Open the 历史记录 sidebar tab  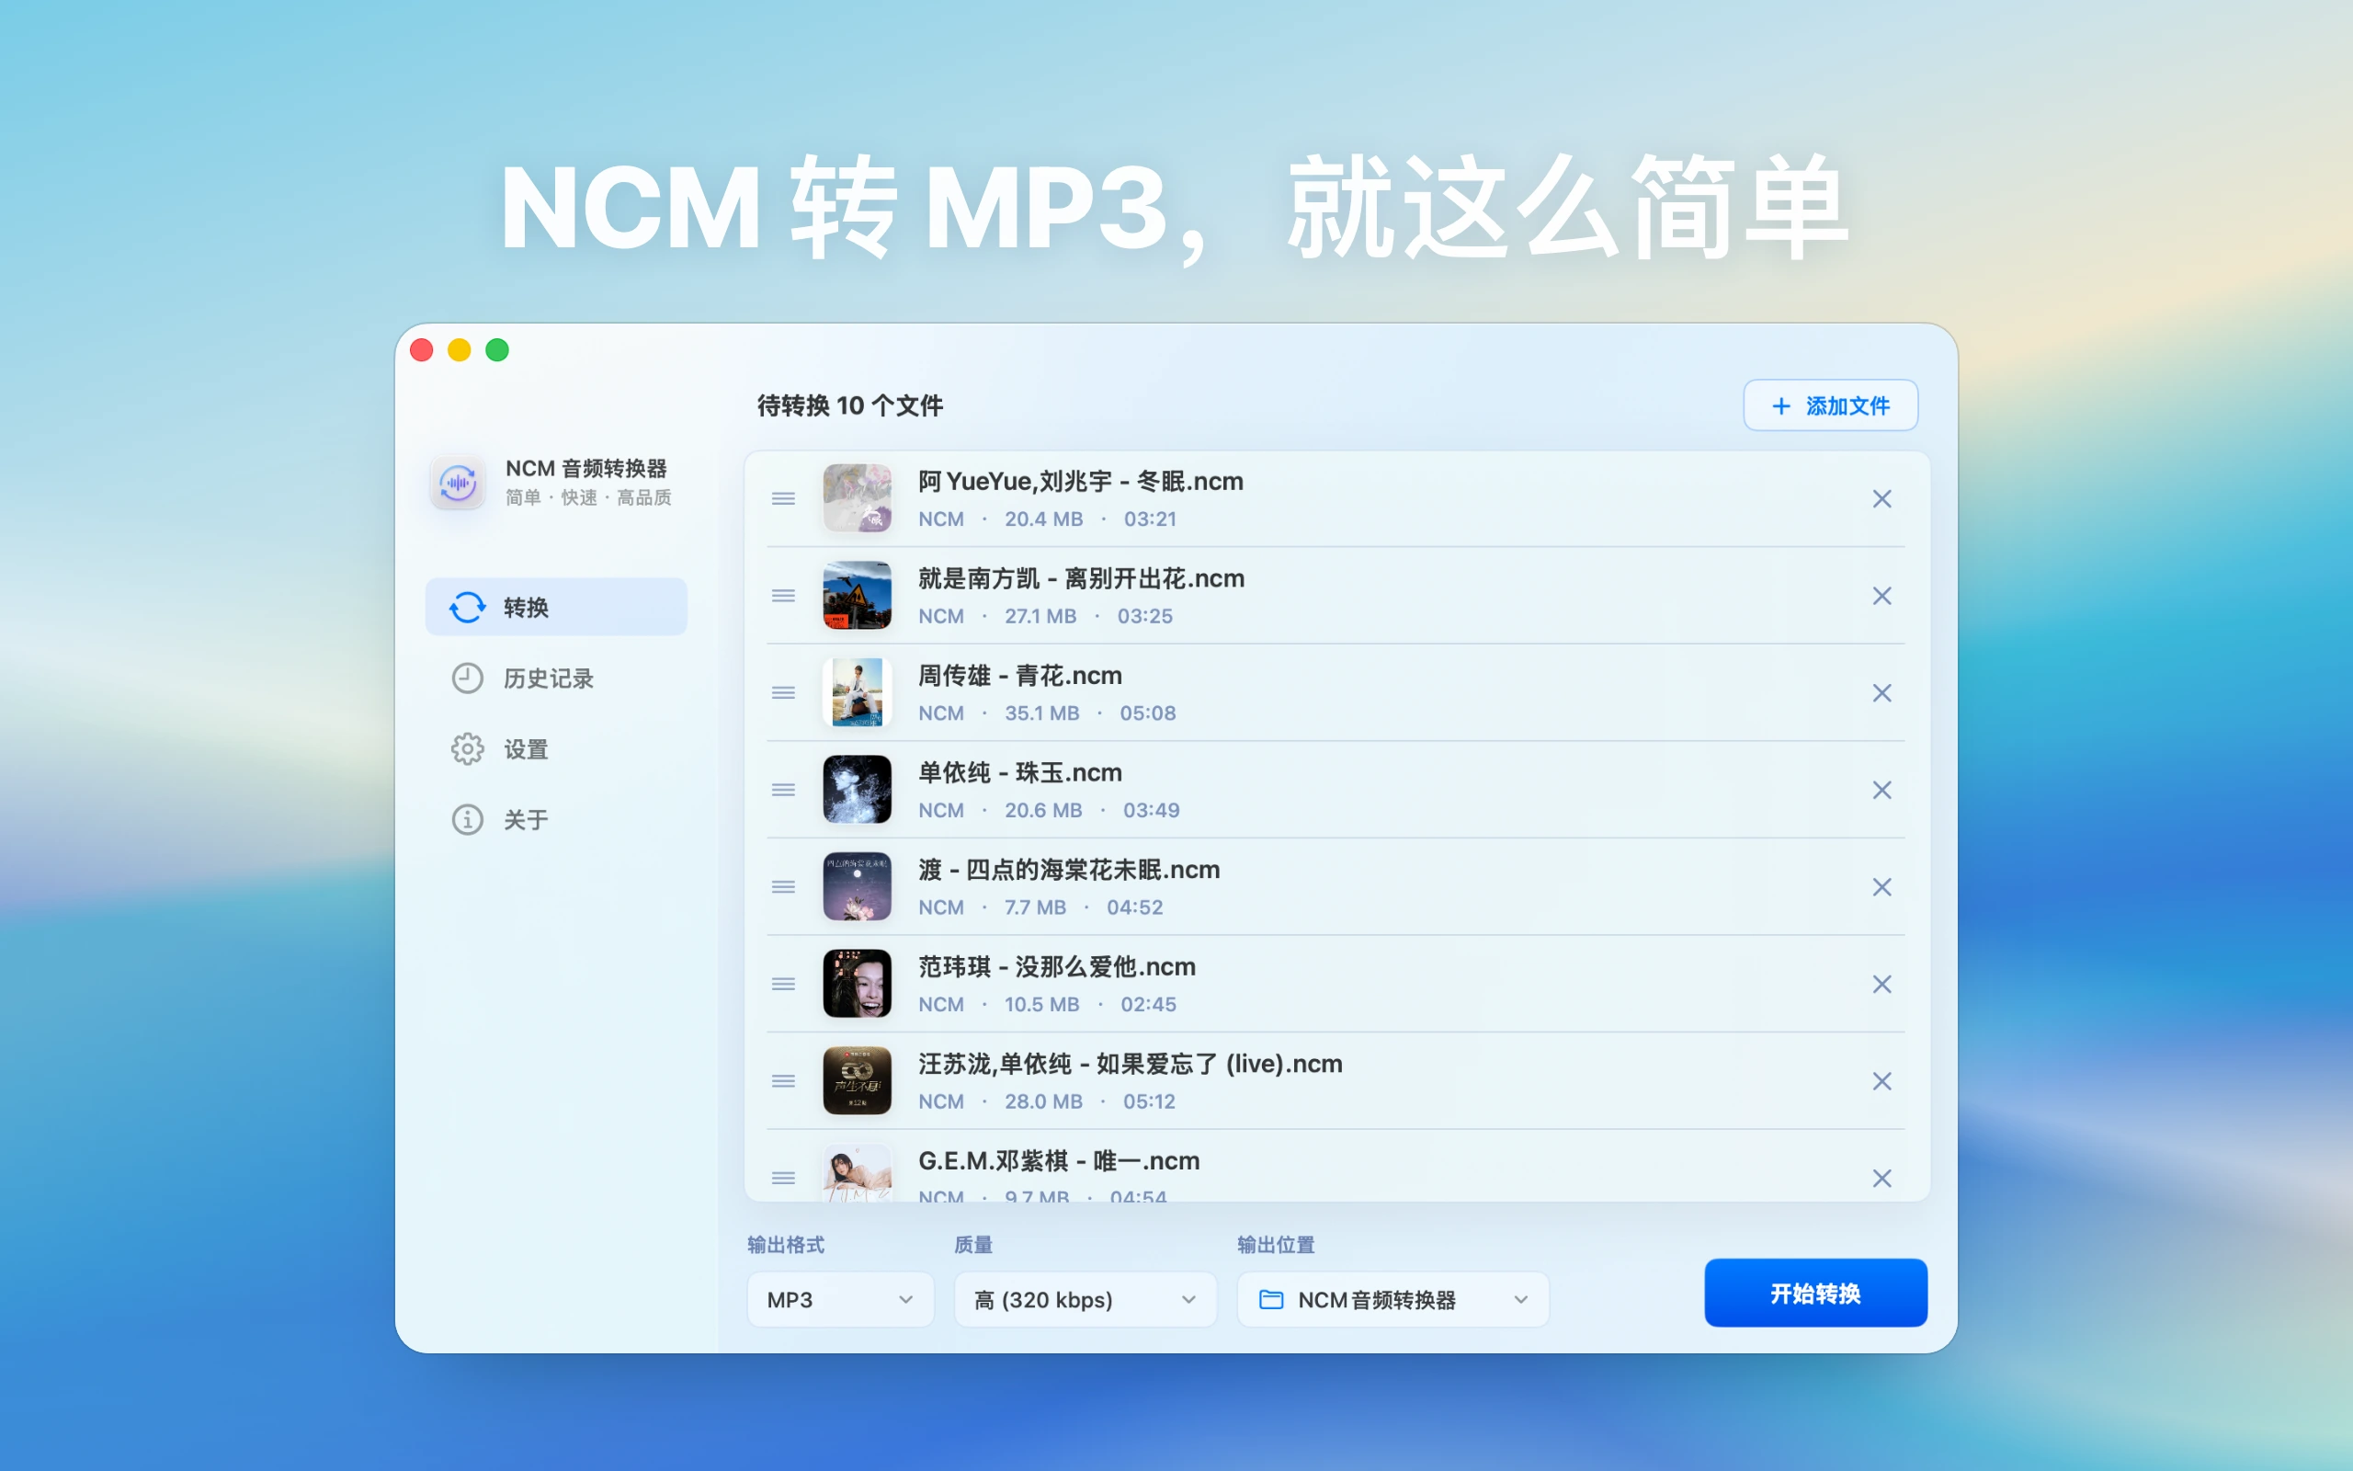tap(556, 678)
